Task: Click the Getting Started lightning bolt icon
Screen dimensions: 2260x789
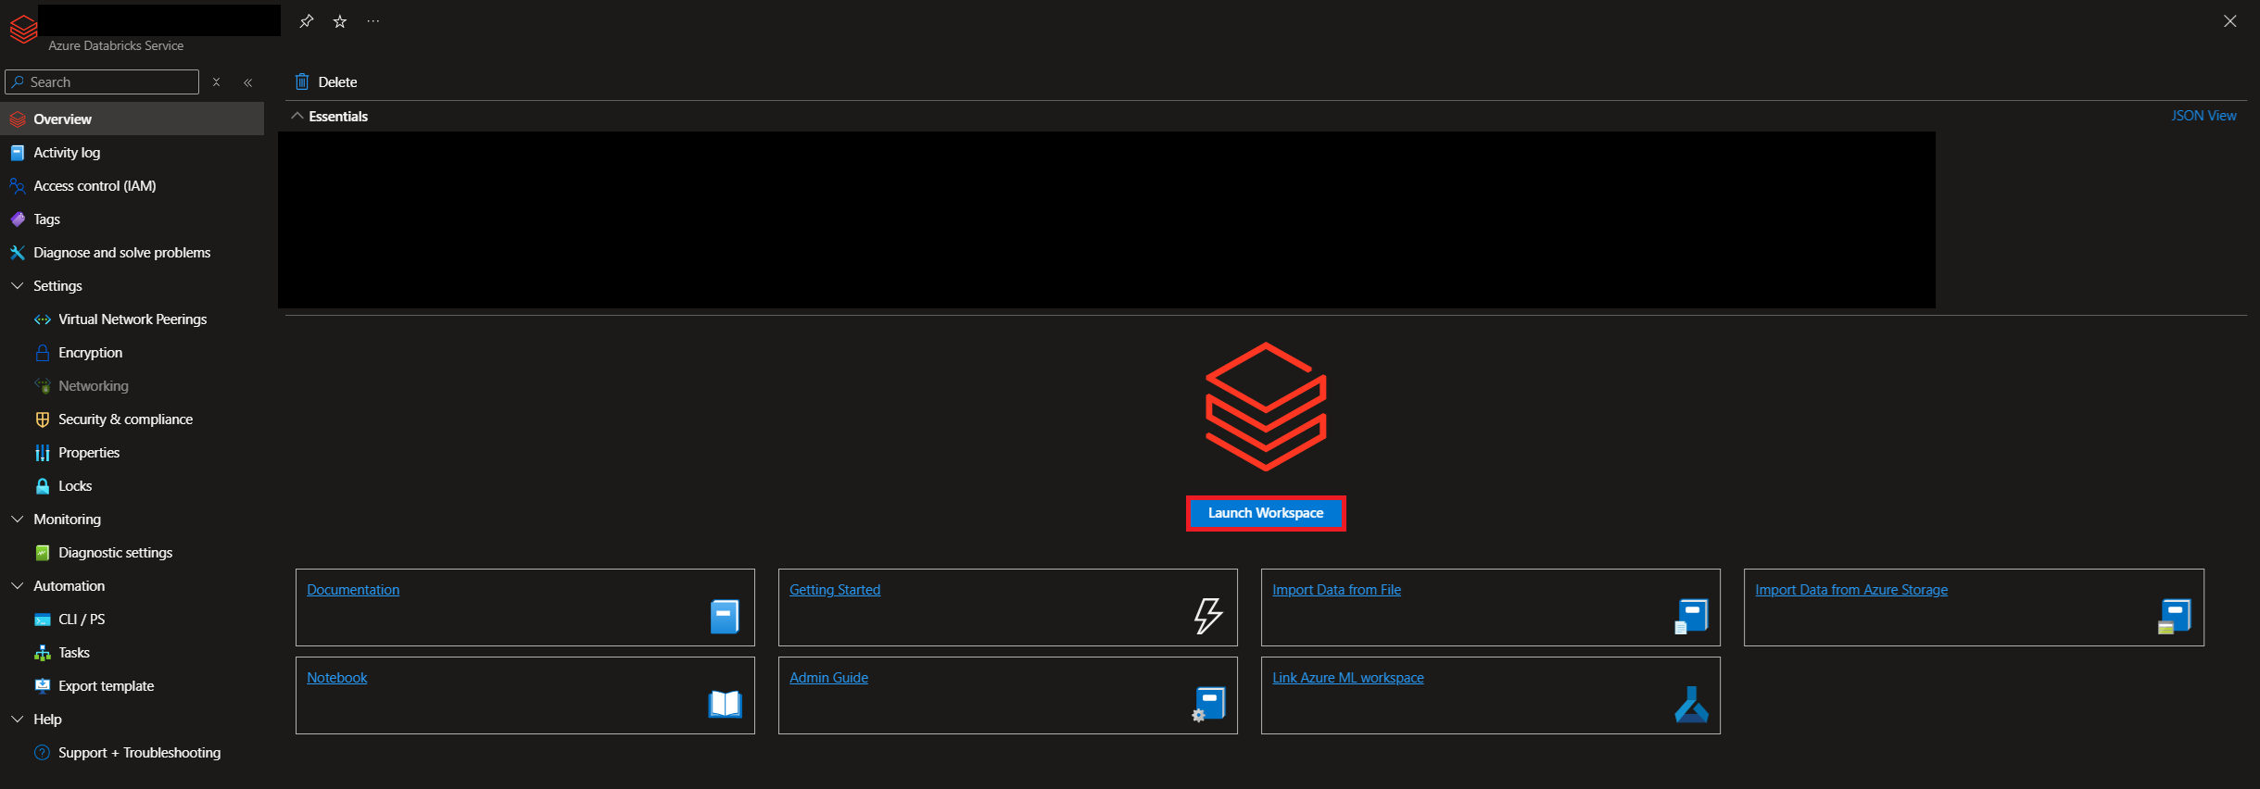Action: tap(1208, 615)
